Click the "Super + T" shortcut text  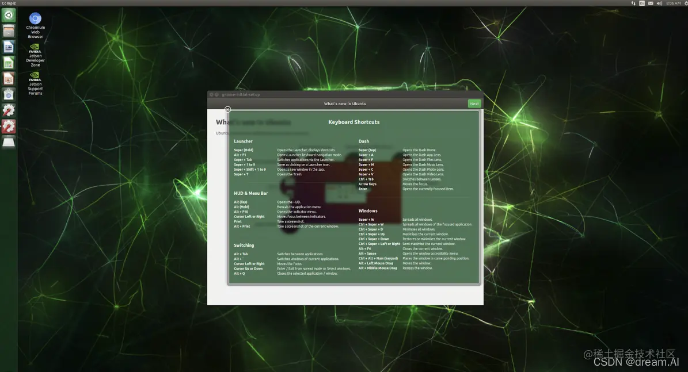pyautogui.click(x=241, y=174)
